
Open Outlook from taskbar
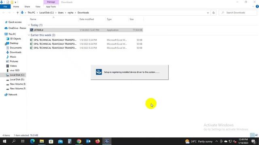pos(88,141)
